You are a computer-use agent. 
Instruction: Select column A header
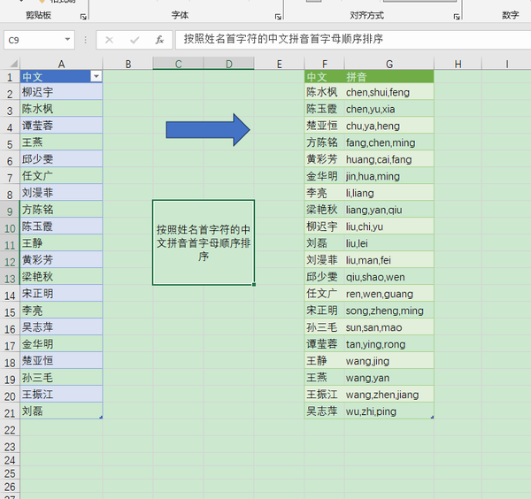click(61, 64)
